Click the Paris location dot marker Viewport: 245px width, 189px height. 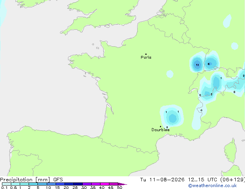pos(146,54)
